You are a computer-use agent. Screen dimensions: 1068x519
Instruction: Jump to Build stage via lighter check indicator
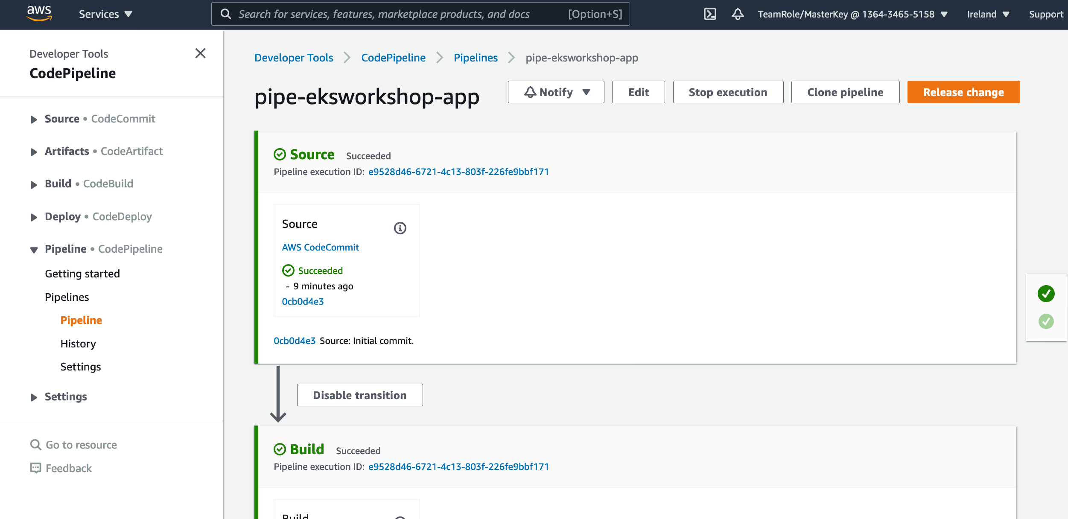[1046, 321]
